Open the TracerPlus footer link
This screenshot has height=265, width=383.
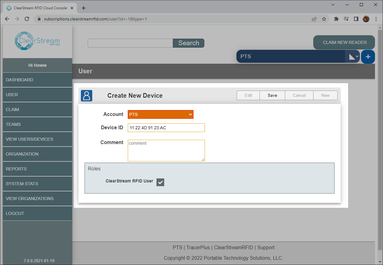point(198,247)
